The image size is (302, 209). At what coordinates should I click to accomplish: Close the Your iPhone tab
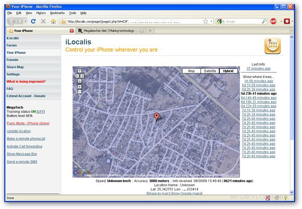(72, 31)
